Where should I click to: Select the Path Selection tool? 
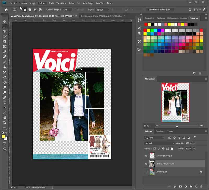[x=5, y=108]
